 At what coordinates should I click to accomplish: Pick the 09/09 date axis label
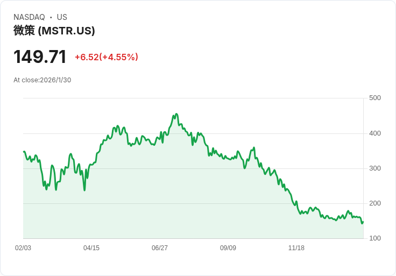pos(228,248)
